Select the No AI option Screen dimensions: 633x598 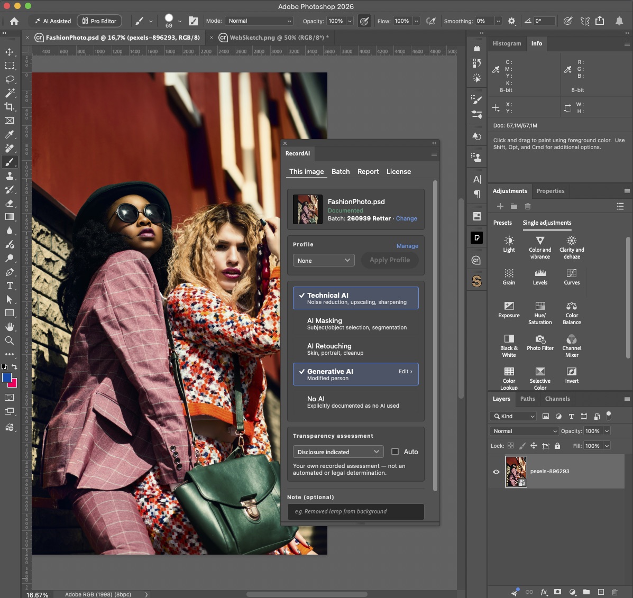coord(356,402)
